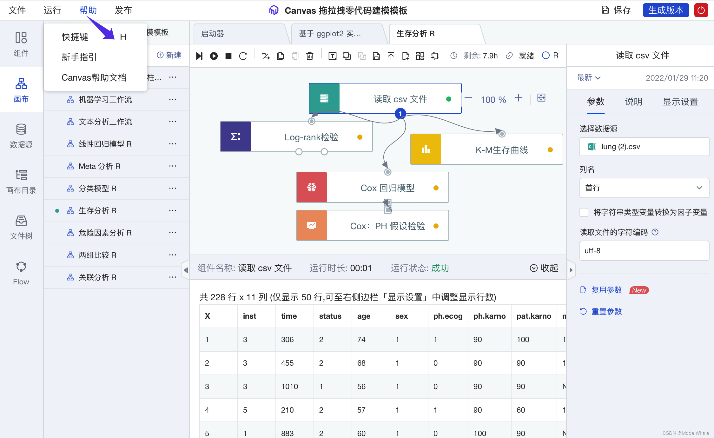Click the zoom in plus icon
The width and height of the screenshot is (714, 438).
[519, 98]
